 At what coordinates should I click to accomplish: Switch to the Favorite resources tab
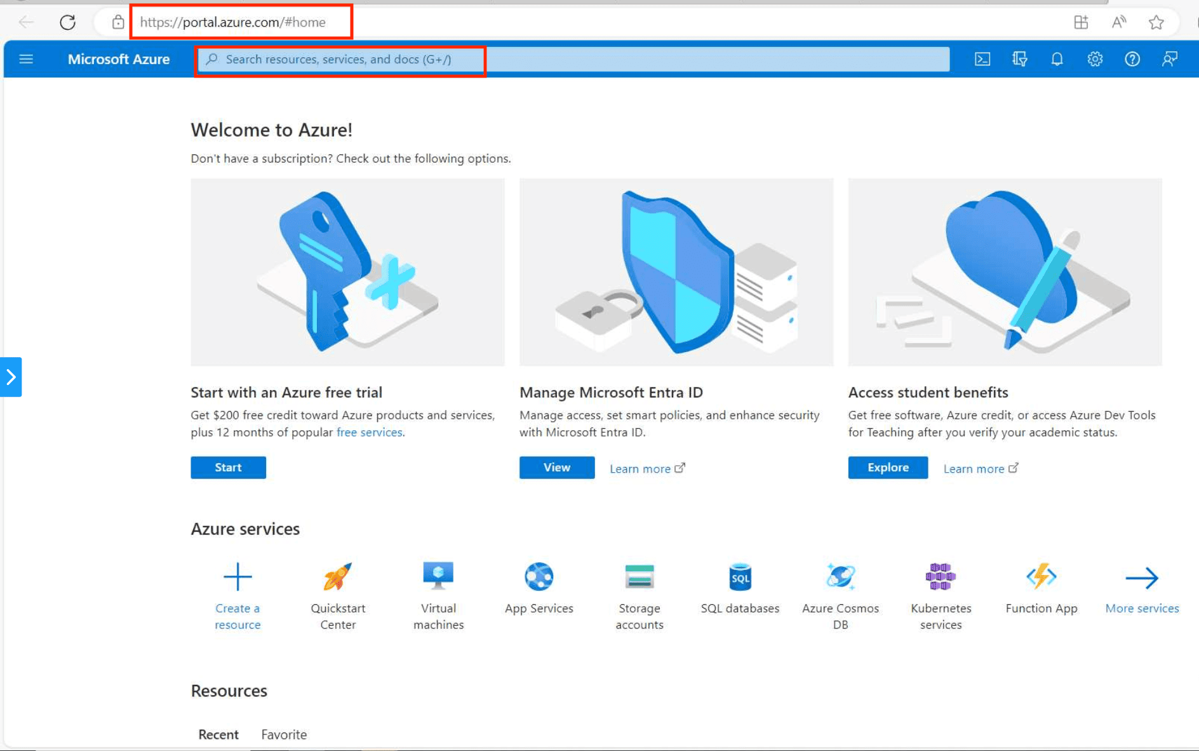[284, 734]
